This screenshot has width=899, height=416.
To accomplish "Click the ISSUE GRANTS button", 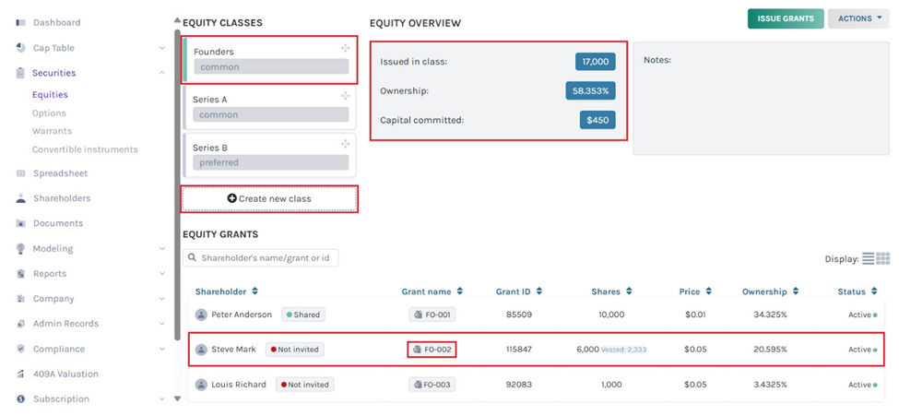I will coord(786,18).
